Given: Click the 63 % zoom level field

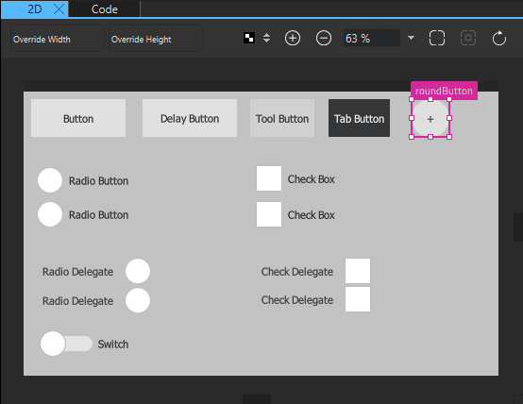Looking at the screenshot, I should pos(372,38).
